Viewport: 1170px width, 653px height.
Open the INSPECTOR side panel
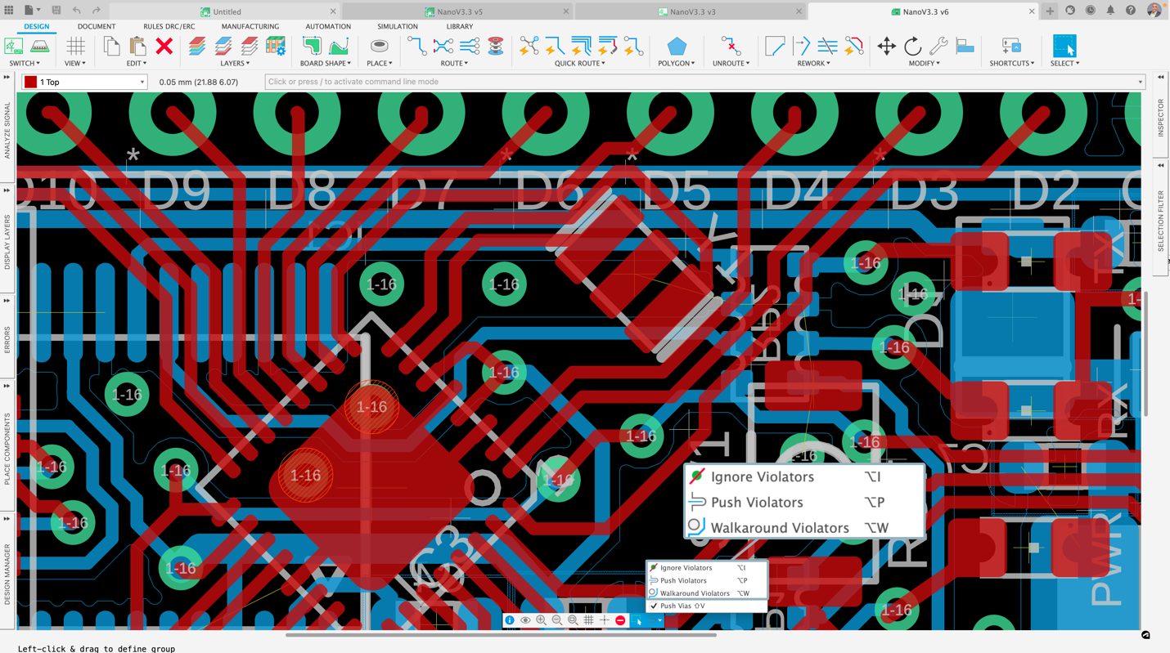[1160, 119]
